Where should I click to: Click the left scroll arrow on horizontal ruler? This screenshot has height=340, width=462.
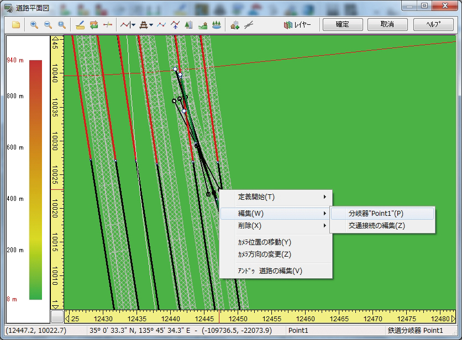[x=67, y=317]
